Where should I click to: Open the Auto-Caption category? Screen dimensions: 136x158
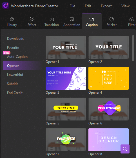click(17, 57)
